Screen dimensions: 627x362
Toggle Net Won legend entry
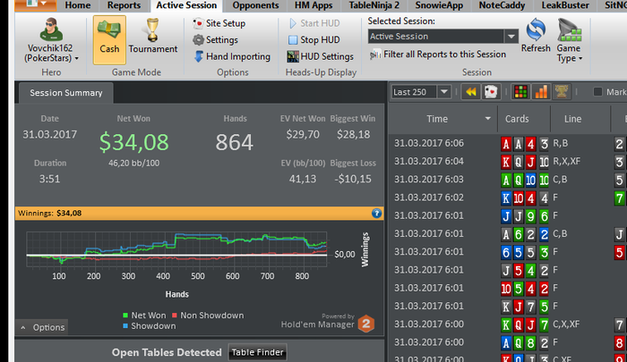(144, 316)
